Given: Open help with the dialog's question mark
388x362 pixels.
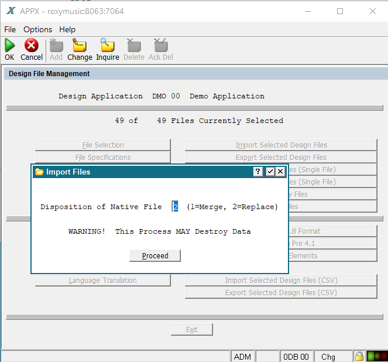Looking at the screenshot, I should click(257, 172).
